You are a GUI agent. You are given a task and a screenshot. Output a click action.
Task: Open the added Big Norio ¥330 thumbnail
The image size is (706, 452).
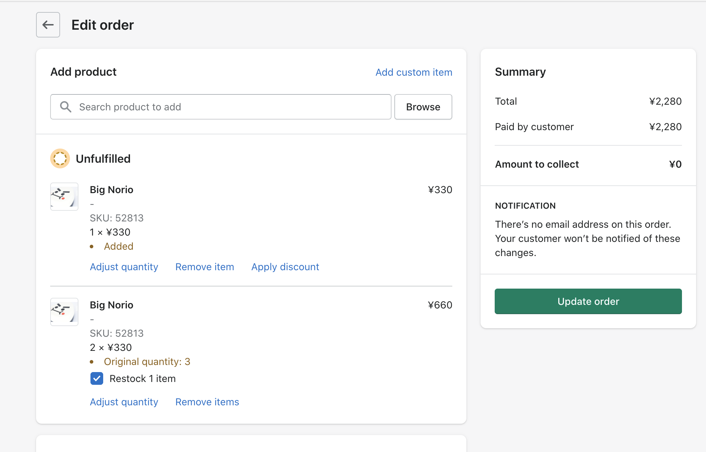click(64, 197)
